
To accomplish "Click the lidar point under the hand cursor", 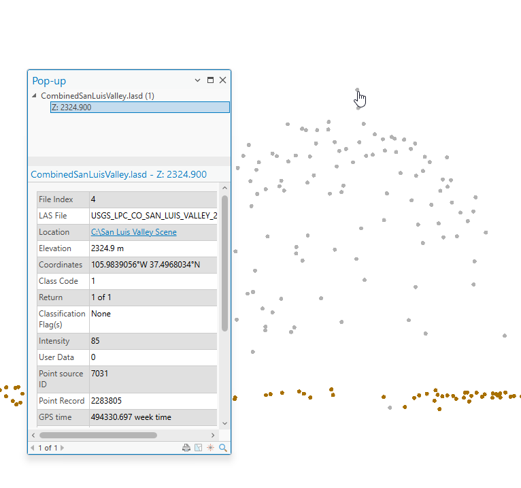I will [357, 90].
